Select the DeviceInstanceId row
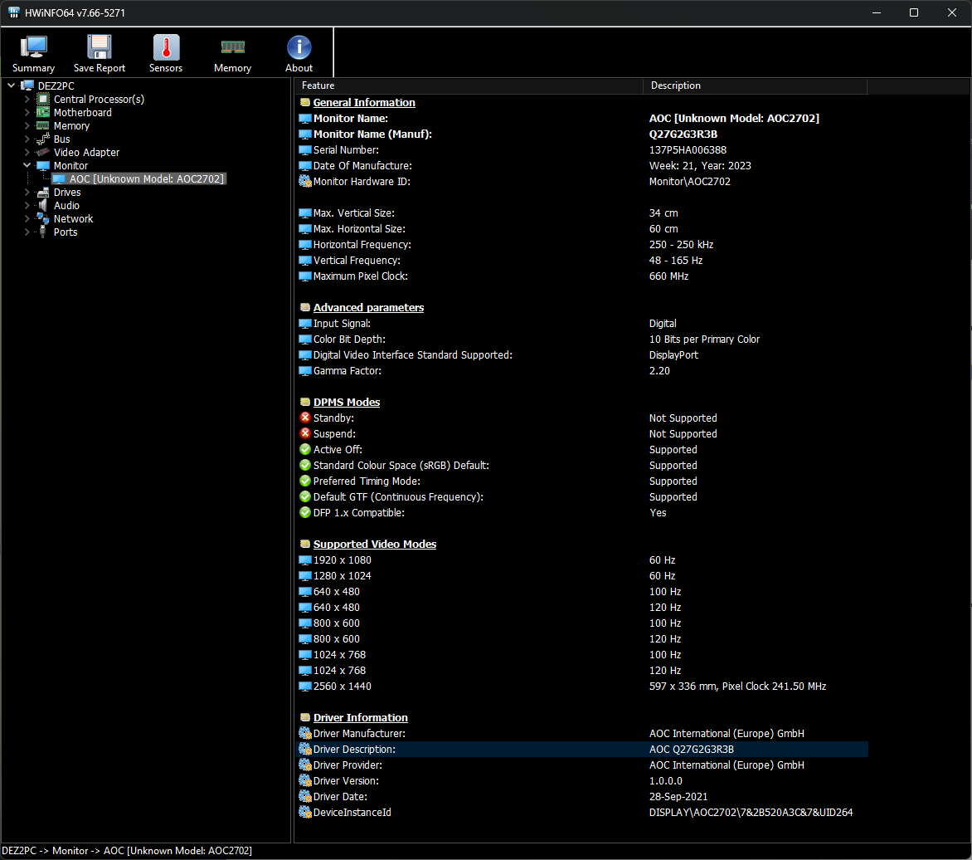This screenshot has height=860, width=972. pos(583,812)
